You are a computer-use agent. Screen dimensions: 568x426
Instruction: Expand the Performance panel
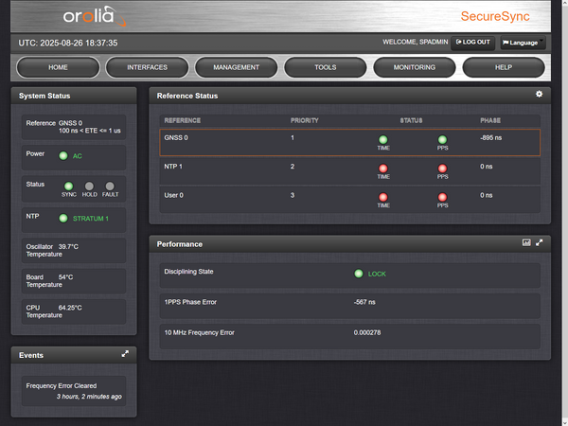[x=539, y=242]
